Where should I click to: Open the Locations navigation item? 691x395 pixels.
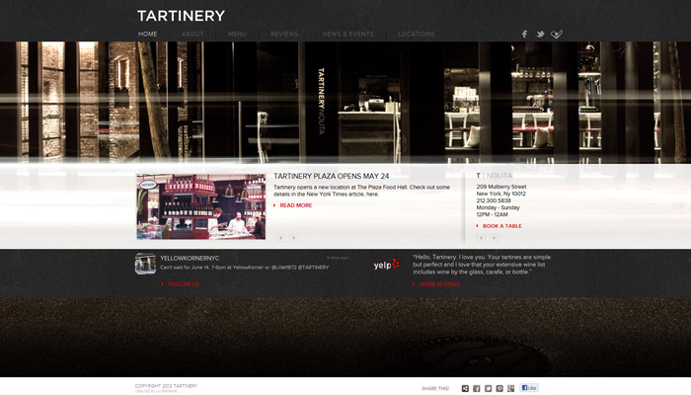click(417, 34)
